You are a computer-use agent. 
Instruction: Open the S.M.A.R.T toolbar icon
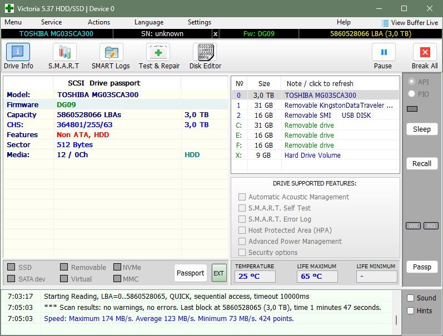pyautogui.click(x=64, y=52)
